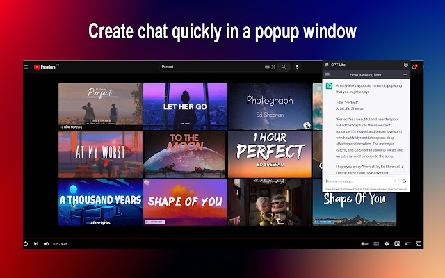The image size is (445, 278).
Task: Open YouTube notifications bell
Action: click(x=415, y=67)
